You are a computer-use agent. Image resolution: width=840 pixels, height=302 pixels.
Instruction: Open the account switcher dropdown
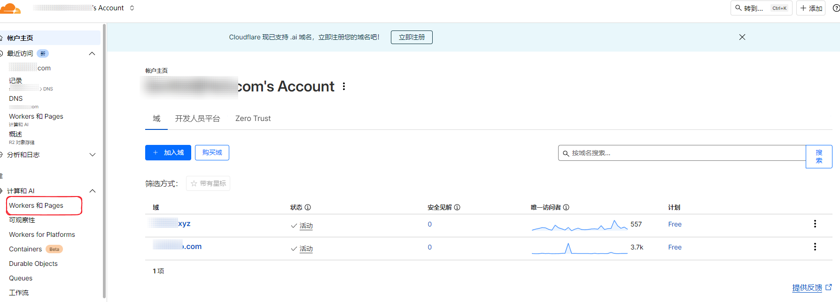(132, 8)
